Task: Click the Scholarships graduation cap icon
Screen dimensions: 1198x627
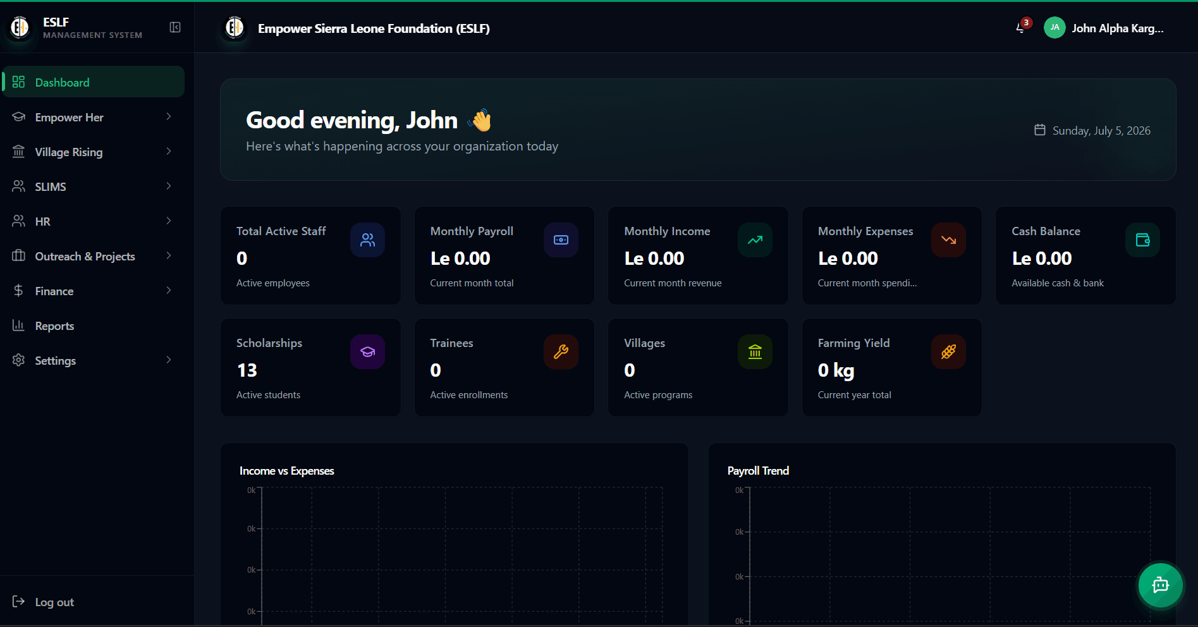Action: (367, 351)
